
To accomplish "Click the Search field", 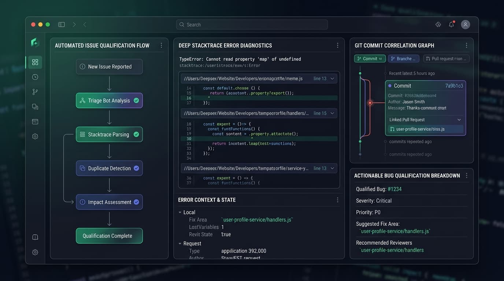I will [252, 25].
